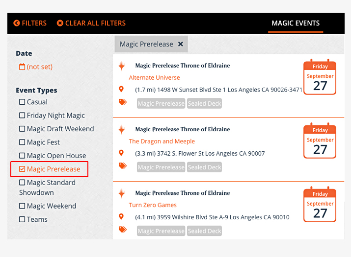Click Sealed Deck tag under Alternate Universe

[x=204, y=103]
